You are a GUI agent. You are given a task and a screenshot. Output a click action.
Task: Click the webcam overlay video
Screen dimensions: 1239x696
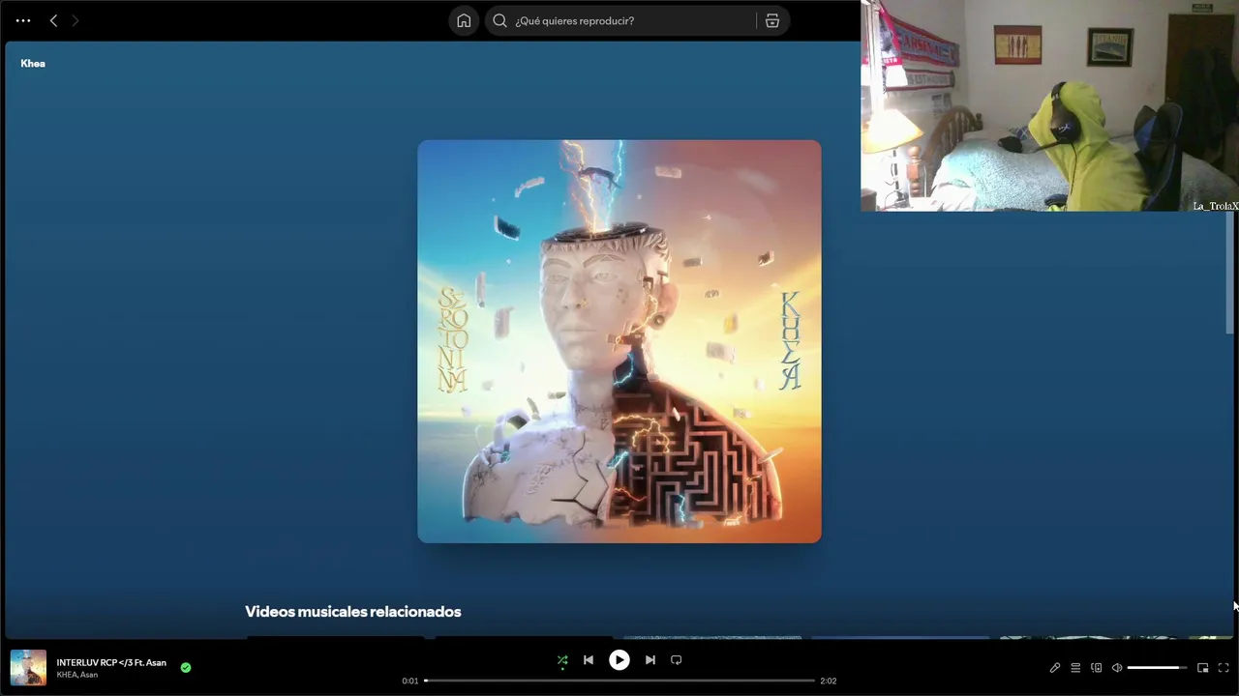(x=1049, y=105)
